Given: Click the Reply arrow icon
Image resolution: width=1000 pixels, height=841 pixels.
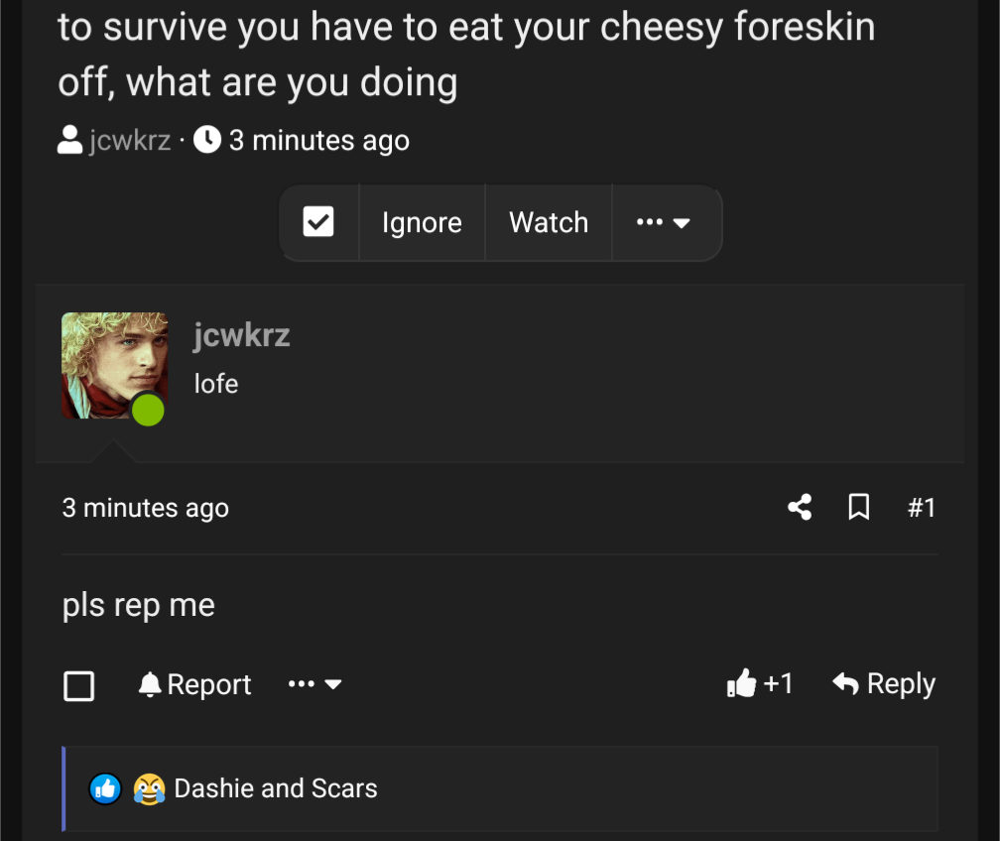Looking at the screenshot, I should tap(844, 682).
